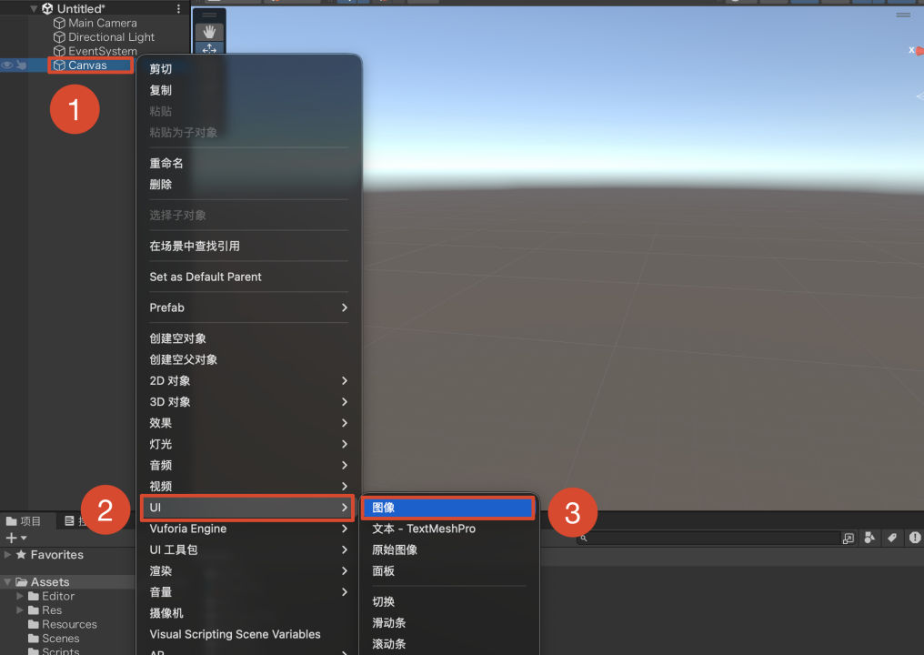Image resolution: width=924 pixels, height=655 pixels.
Task: Choose 重命名 in the context menu
Action: tap(248, 164)
